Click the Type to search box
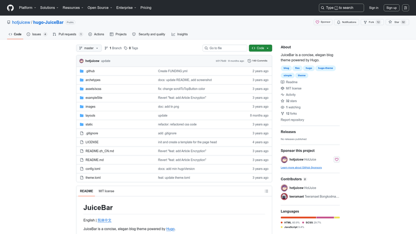The image size is (416, 234). (x=341, y=8)
